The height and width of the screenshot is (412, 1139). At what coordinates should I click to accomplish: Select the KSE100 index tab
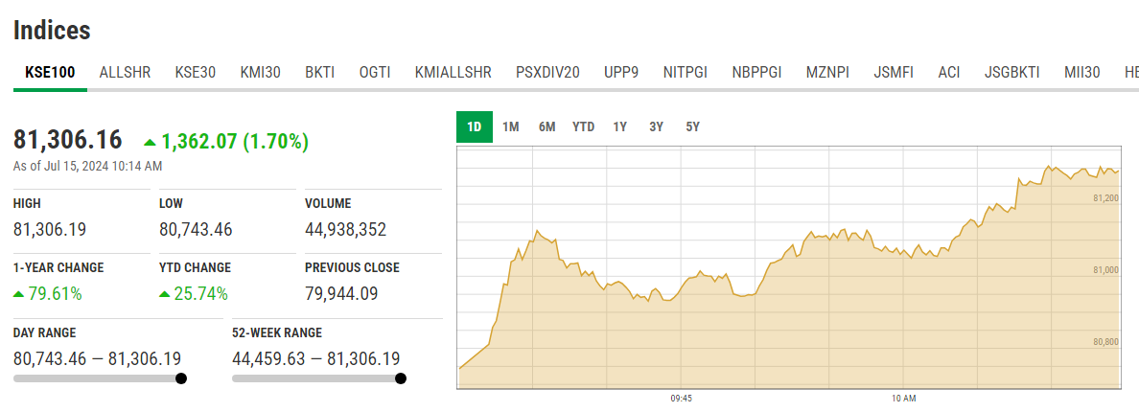50,72
